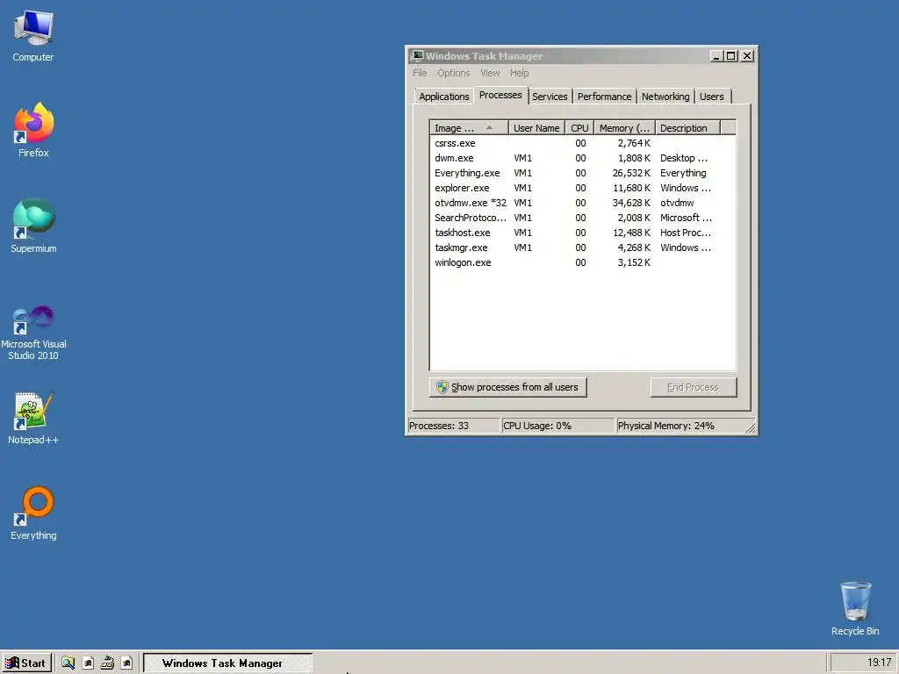Click the Task Manager title bar icon
Screen dimensions: 899x674
point(417,55)
